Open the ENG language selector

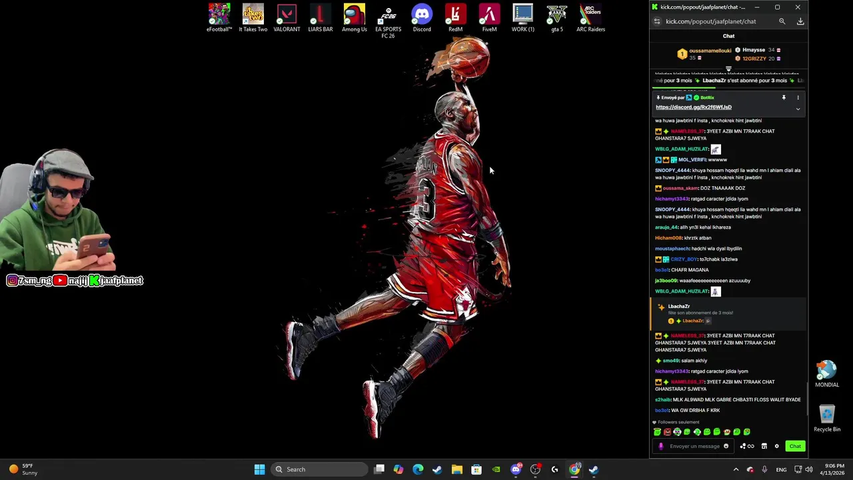781,469
